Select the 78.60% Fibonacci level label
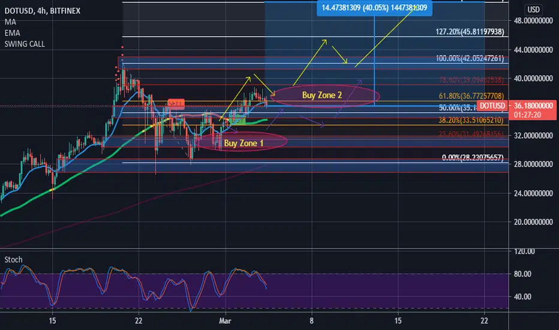This screenshot has height=330, width=559. [471, 80]
